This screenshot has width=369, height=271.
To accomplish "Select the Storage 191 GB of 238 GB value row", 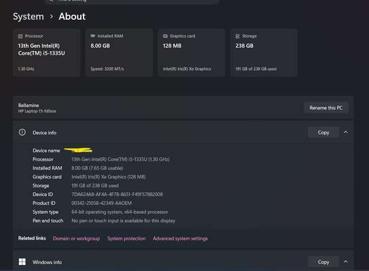I will point(95,186).
